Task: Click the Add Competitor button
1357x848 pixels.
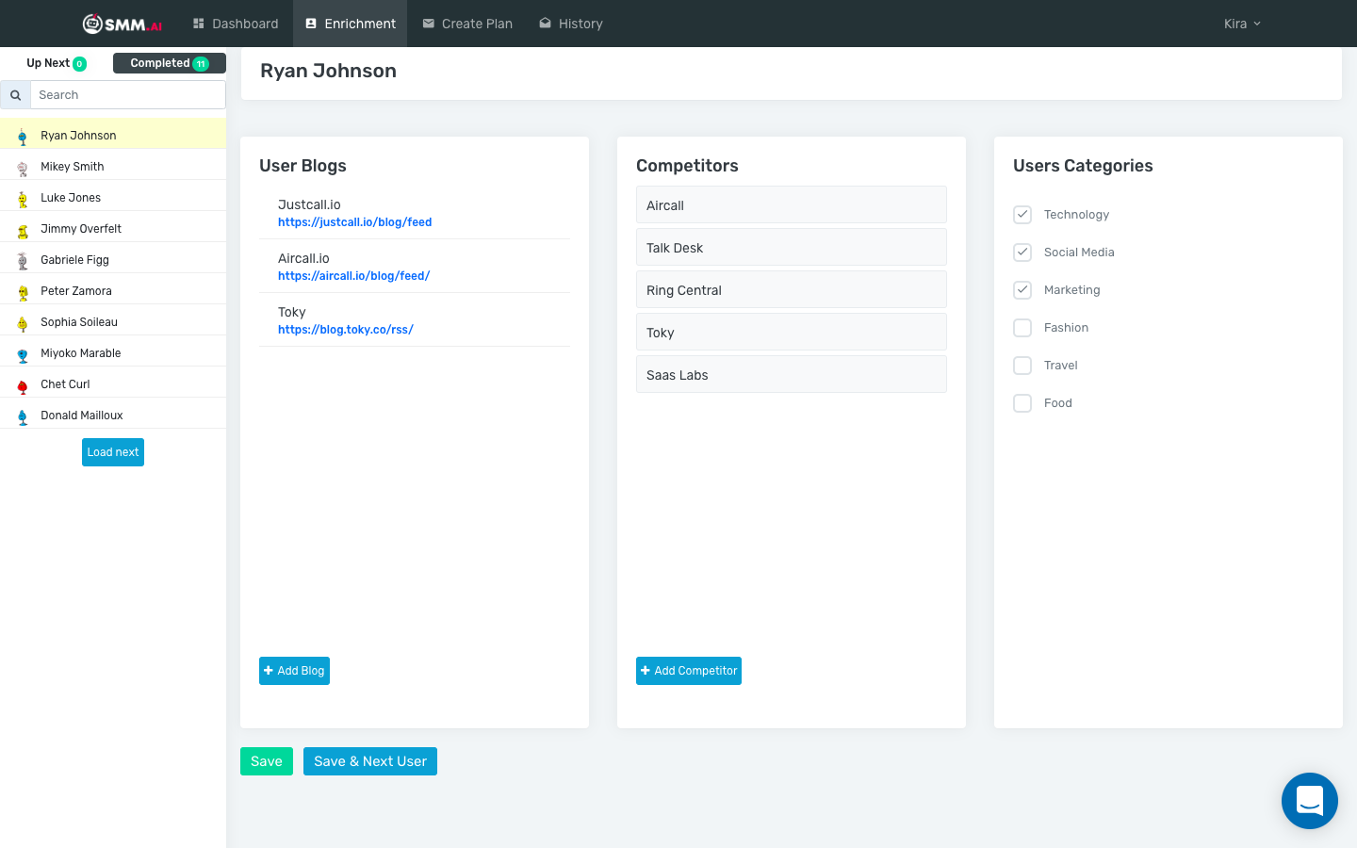Action: pos(689,671)
